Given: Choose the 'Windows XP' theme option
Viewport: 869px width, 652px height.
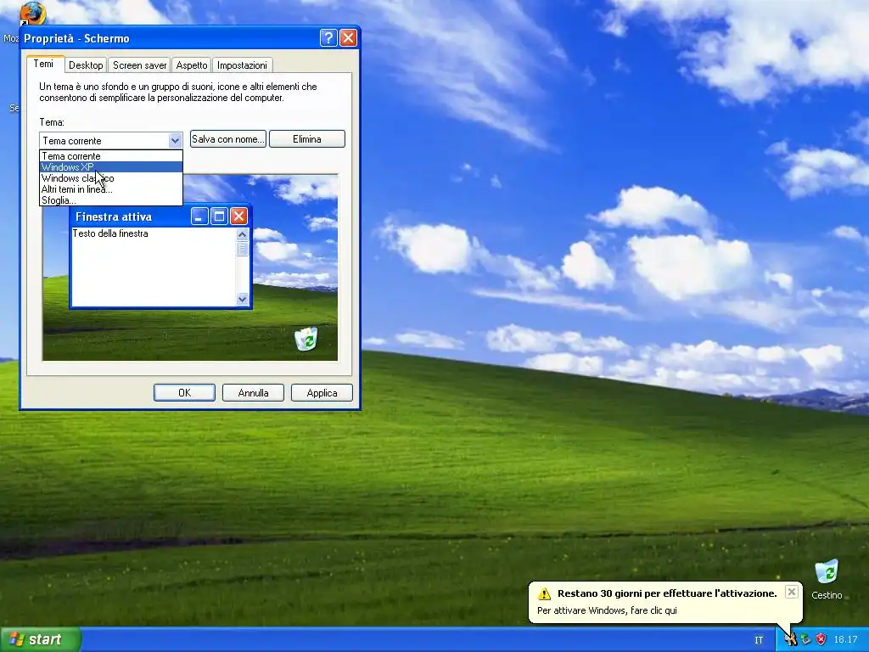Looking at the screenshot, I should coord(111,167).
